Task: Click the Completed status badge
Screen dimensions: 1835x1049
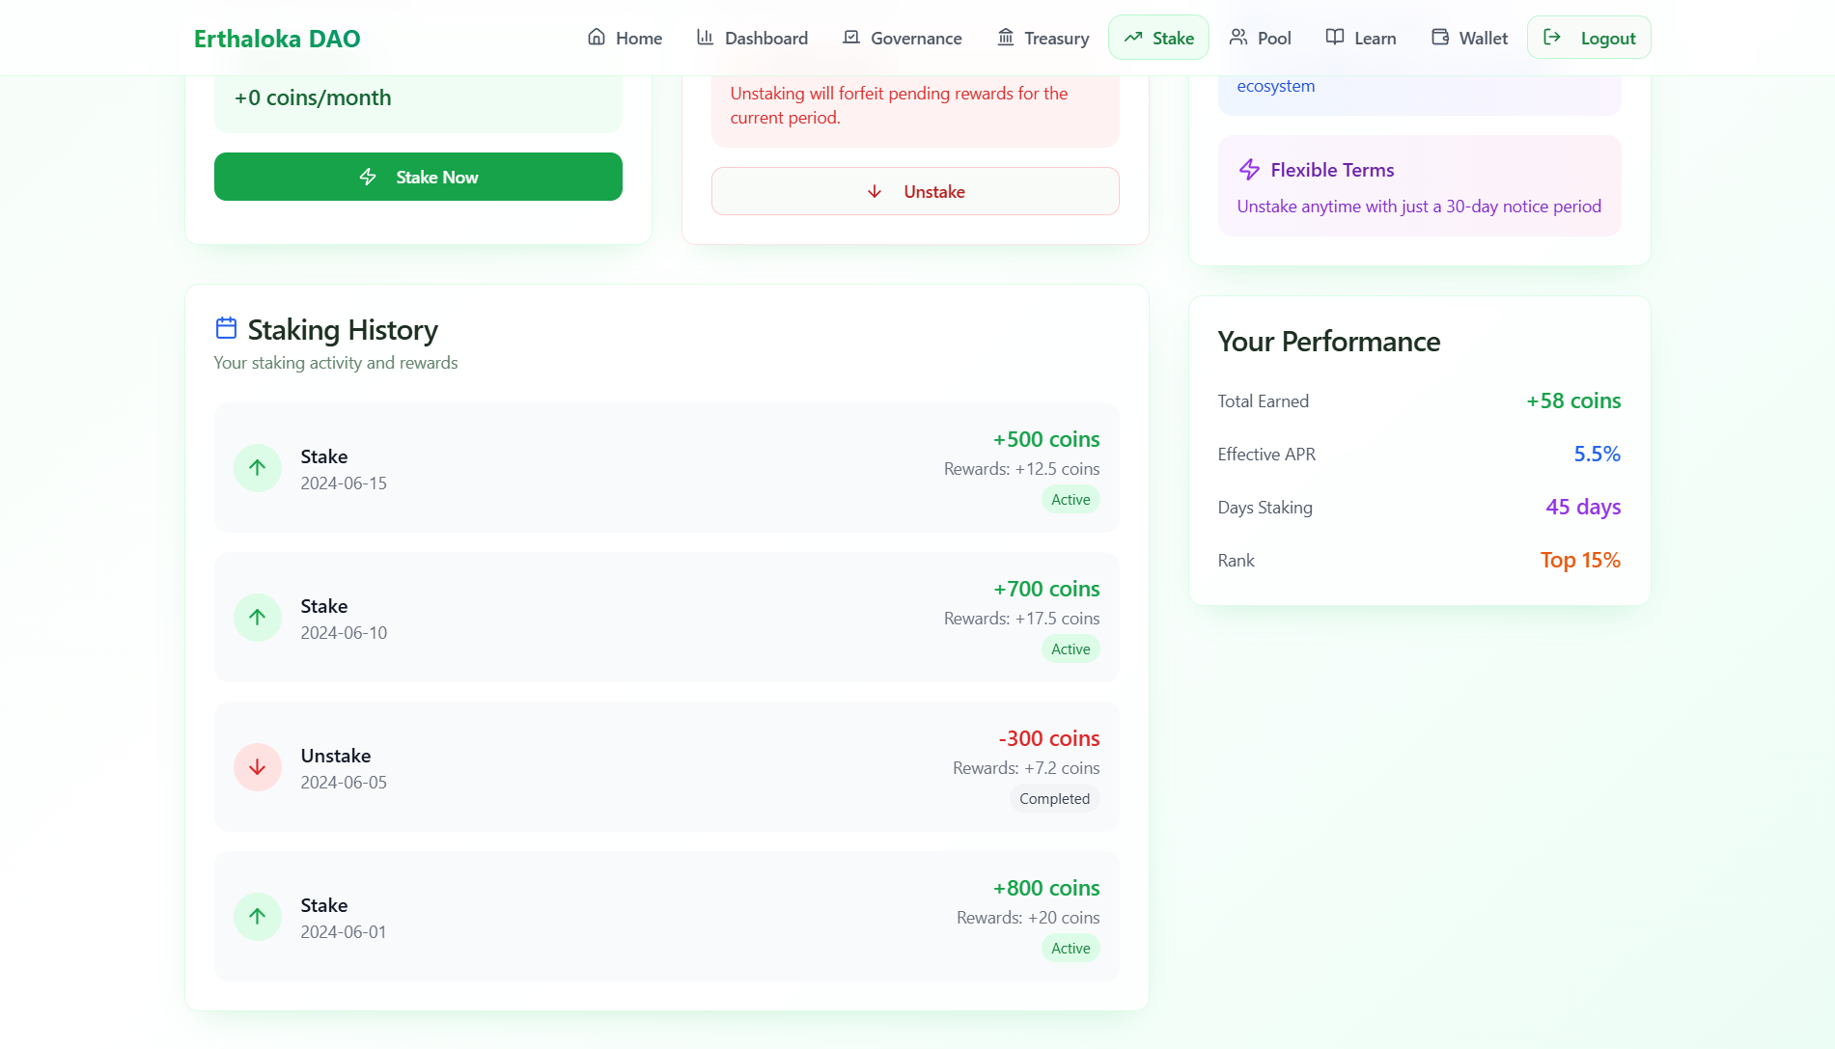Action: tap(1054, 799)
